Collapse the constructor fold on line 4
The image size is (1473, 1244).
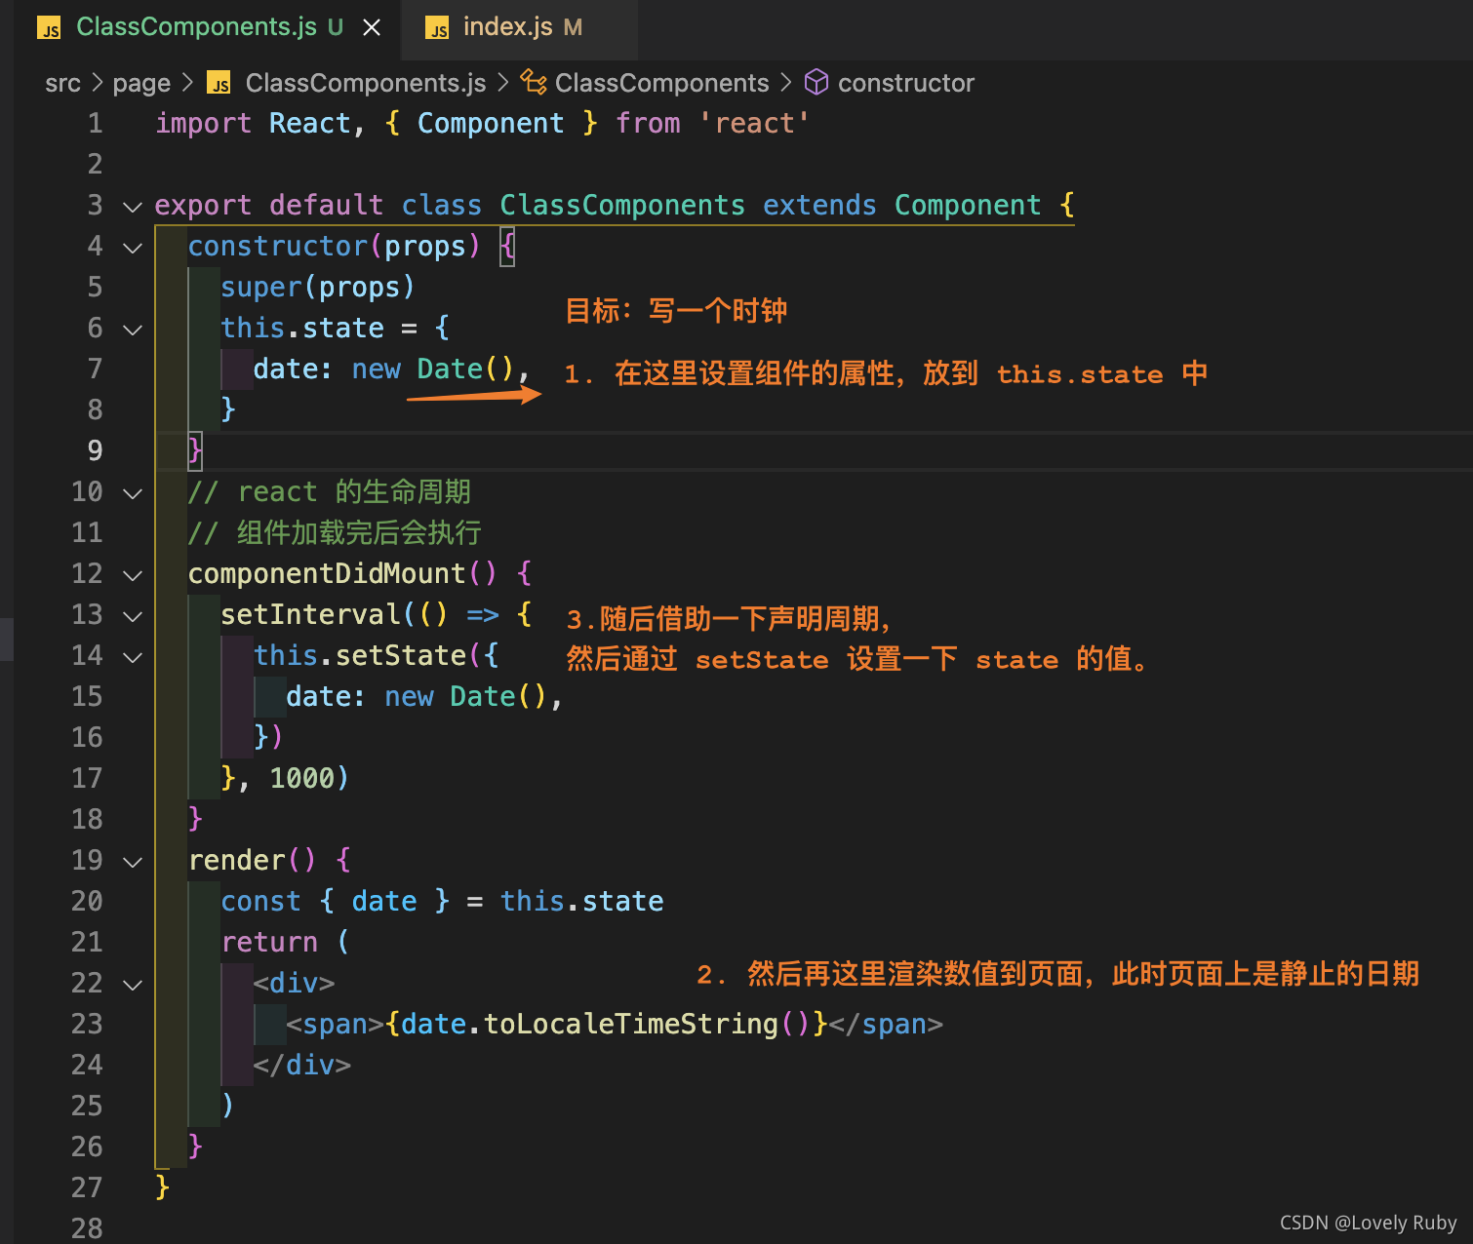tap(133, 247)
